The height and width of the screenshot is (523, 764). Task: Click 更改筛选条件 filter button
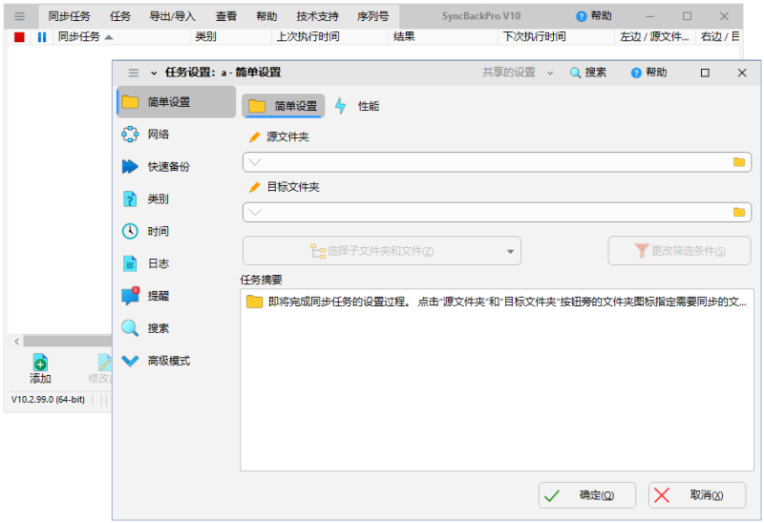679,251
